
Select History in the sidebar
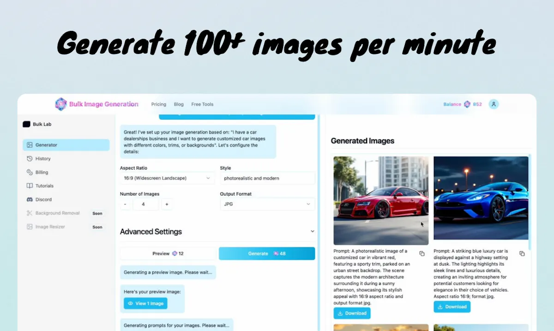(x=66, y=158)
